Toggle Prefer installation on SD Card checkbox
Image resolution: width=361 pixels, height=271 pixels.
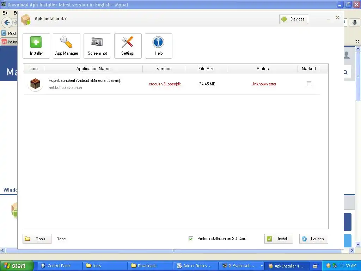[x=191, y=239]
